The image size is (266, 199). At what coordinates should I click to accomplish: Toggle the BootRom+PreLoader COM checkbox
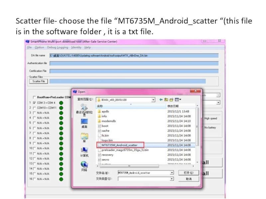click(34, 97)
